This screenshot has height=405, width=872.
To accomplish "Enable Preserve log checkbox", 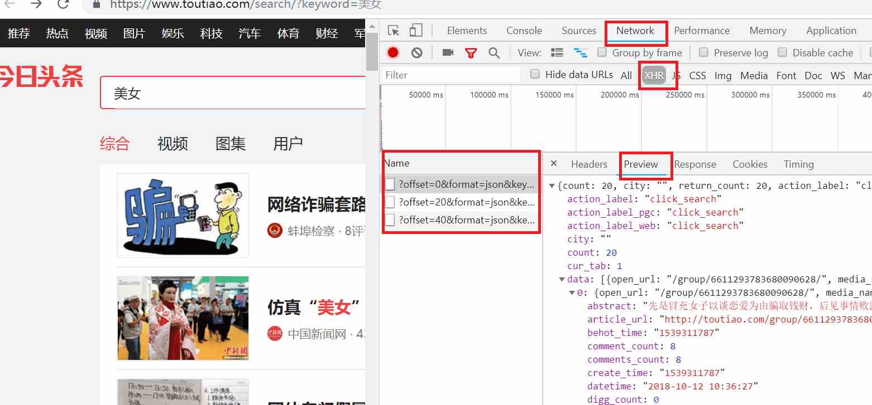I will pos(703,52).
